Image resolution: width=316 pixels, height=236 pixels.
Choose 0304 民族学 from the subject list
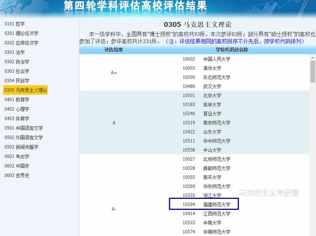click(x=17, y=81)
